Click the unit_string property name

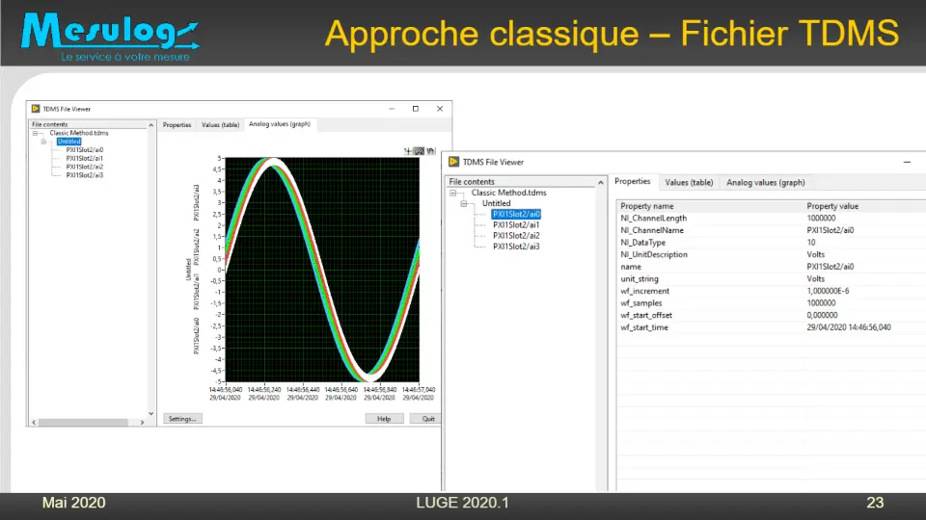coord(639,279)
